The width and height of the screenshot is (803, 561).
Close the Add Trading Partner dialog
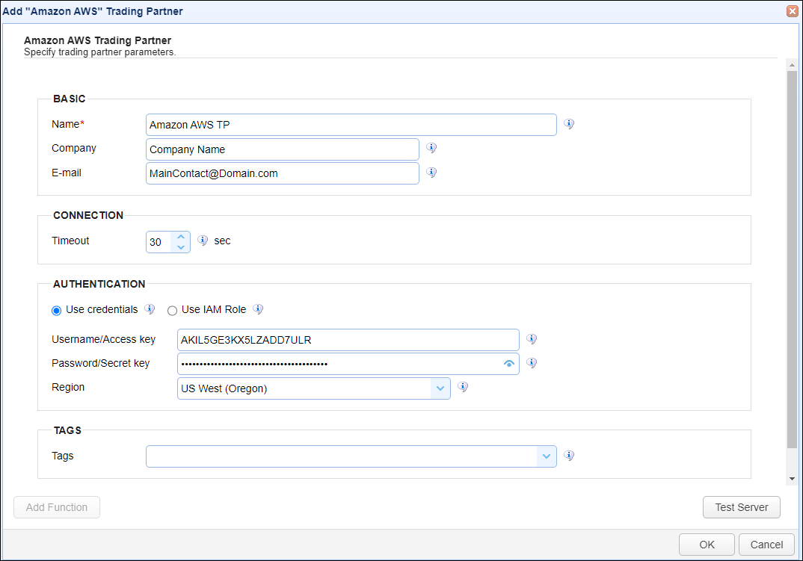point(793,11)
